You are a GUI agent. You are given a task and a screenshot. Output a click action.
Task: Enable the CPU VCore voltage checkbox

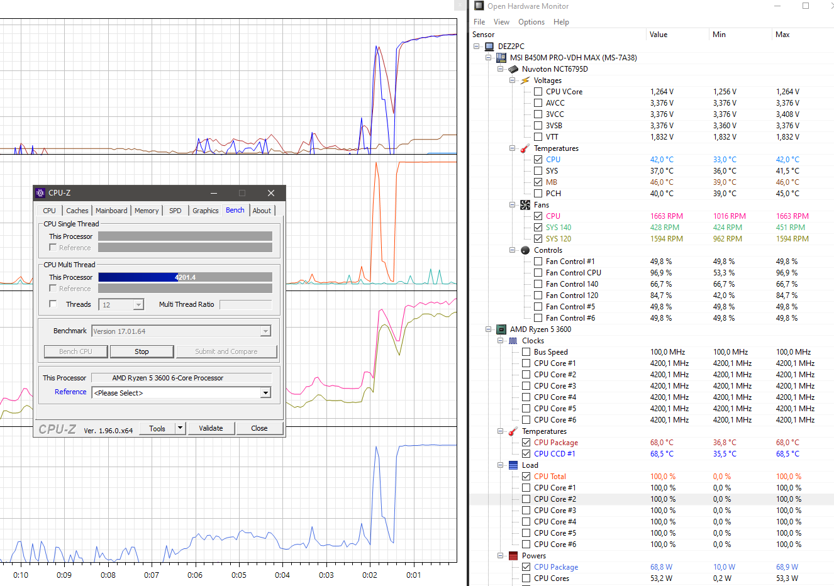538,92
